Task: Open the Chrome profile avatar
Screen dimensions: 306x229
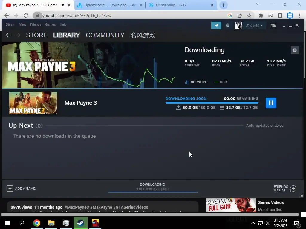Action: tap(290, 16)
